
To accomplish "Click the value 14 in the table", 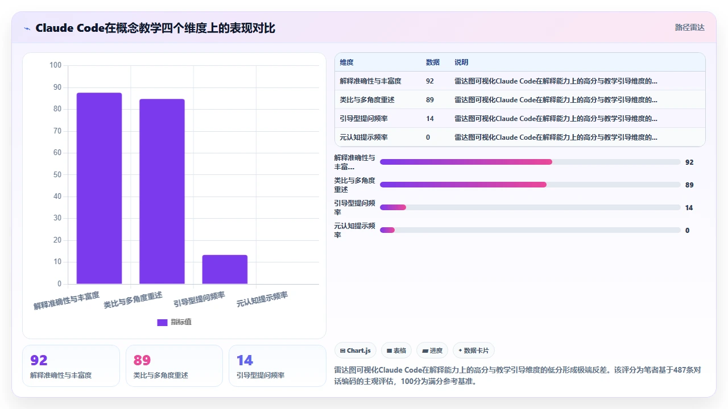I will pos(430,119).
